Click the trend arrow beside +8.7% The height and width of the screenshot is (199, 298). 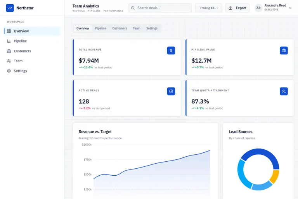[x=193, y=67]
